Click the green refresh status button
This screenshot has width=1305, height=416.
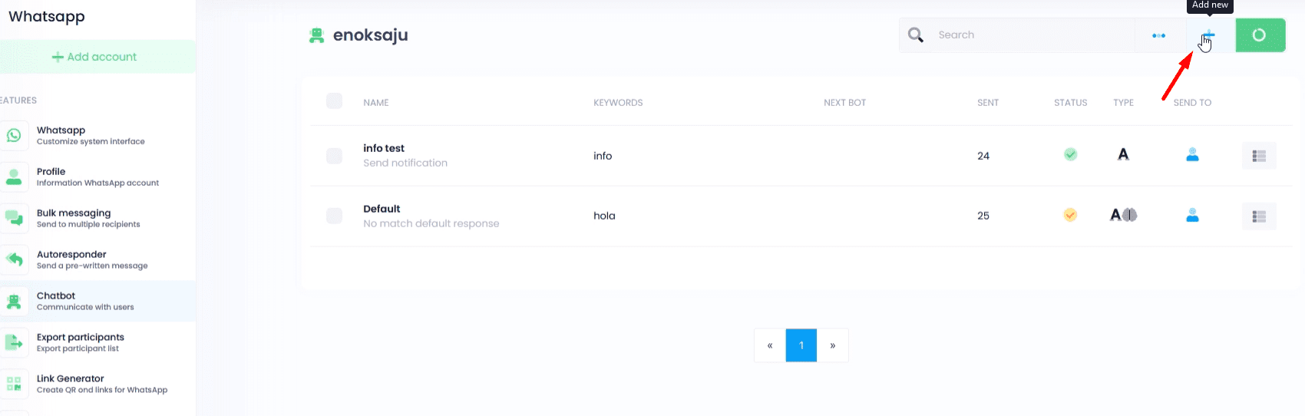tap(1260, 35)
